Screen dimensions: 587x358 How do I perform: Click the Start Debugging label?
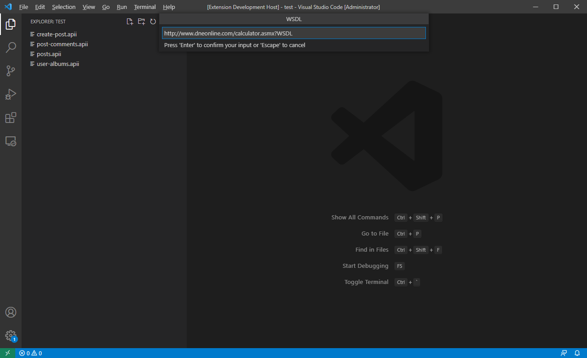(x=365, y=266)
